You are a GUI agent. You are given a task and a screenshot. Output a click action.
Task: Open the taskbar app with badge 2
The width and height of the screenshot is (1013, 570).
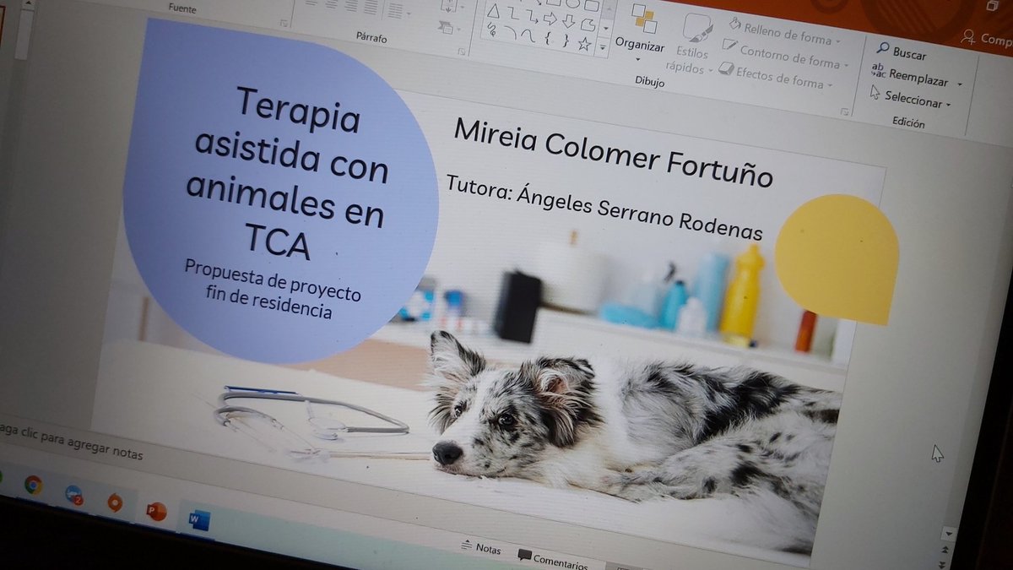pyautogui.click(x=74, y=494)
